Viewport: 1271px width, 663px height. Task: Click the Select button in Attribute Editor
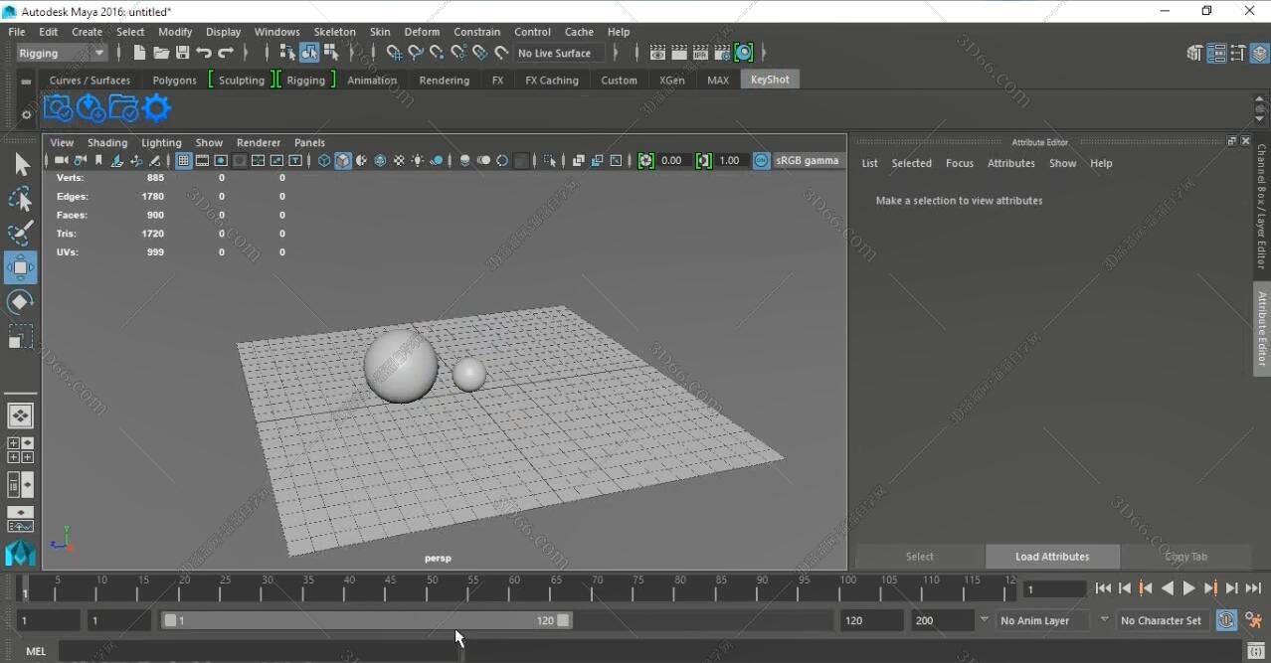point(920,557)
